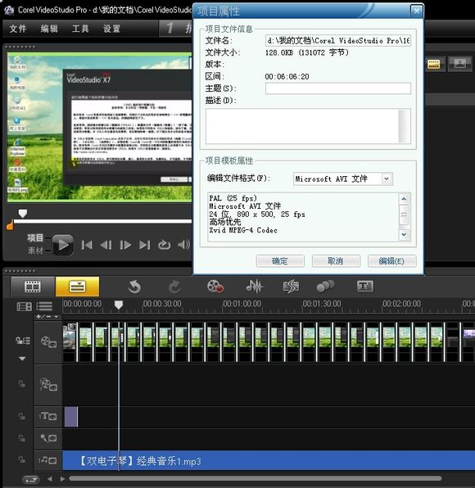Click the 确定 button in the dialog
Viewport: 475px width, 488px height.
[x=280, y=261]
